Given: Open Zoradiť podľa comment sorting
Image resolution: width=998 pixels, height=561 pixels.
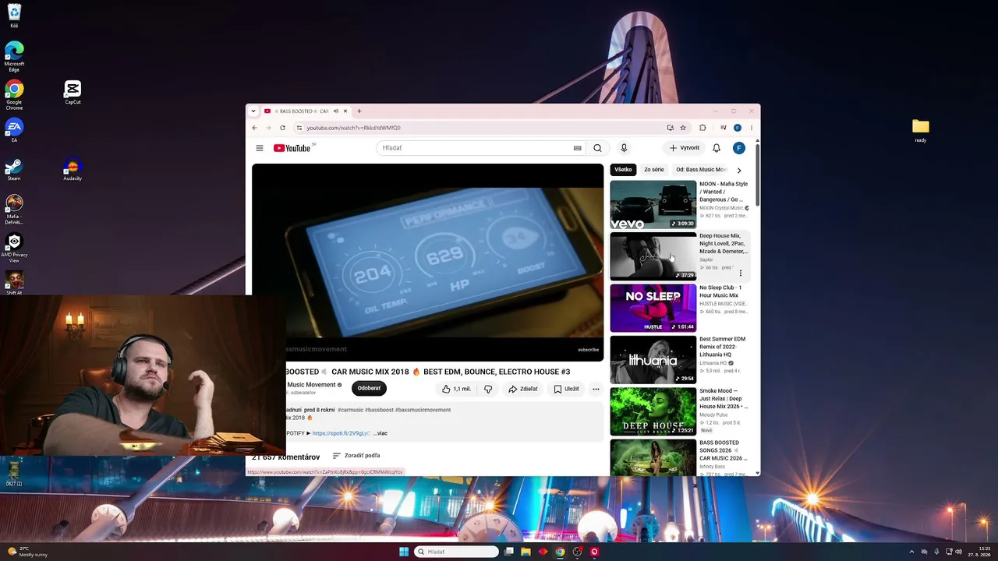Looking at the screenshot, I should 356,456.
